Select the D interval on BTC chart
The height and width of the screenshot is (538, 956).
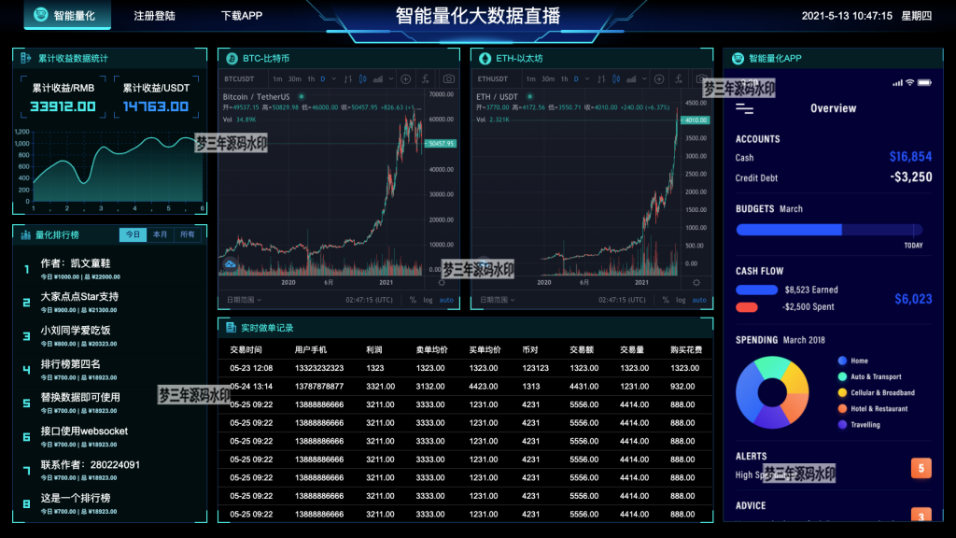(x=322, y=78)
